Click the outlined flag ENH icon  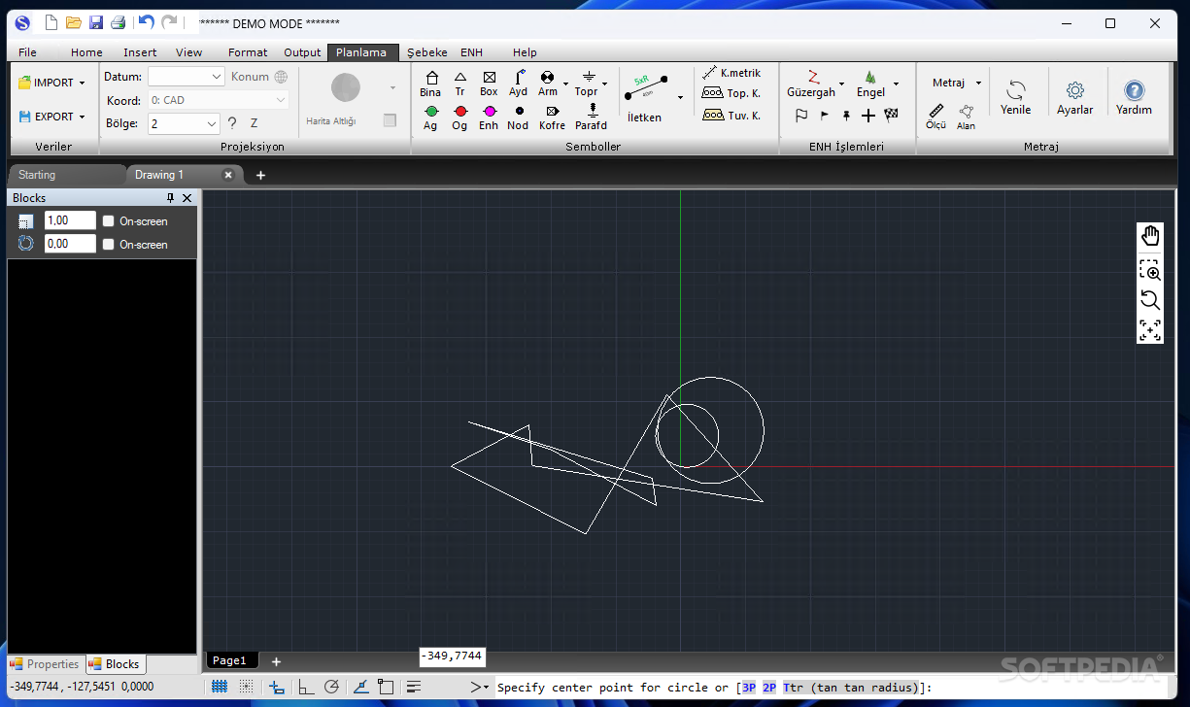[x=801, y=116]
